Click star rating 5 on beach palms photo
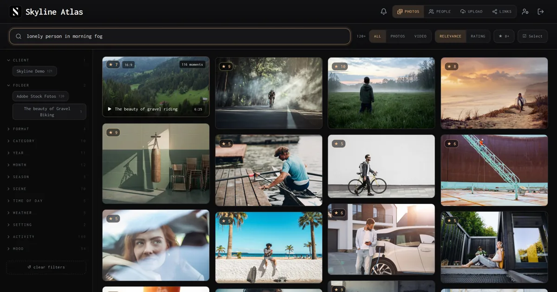The height and width of the screenshot is (292, 557). pos(226,221)
